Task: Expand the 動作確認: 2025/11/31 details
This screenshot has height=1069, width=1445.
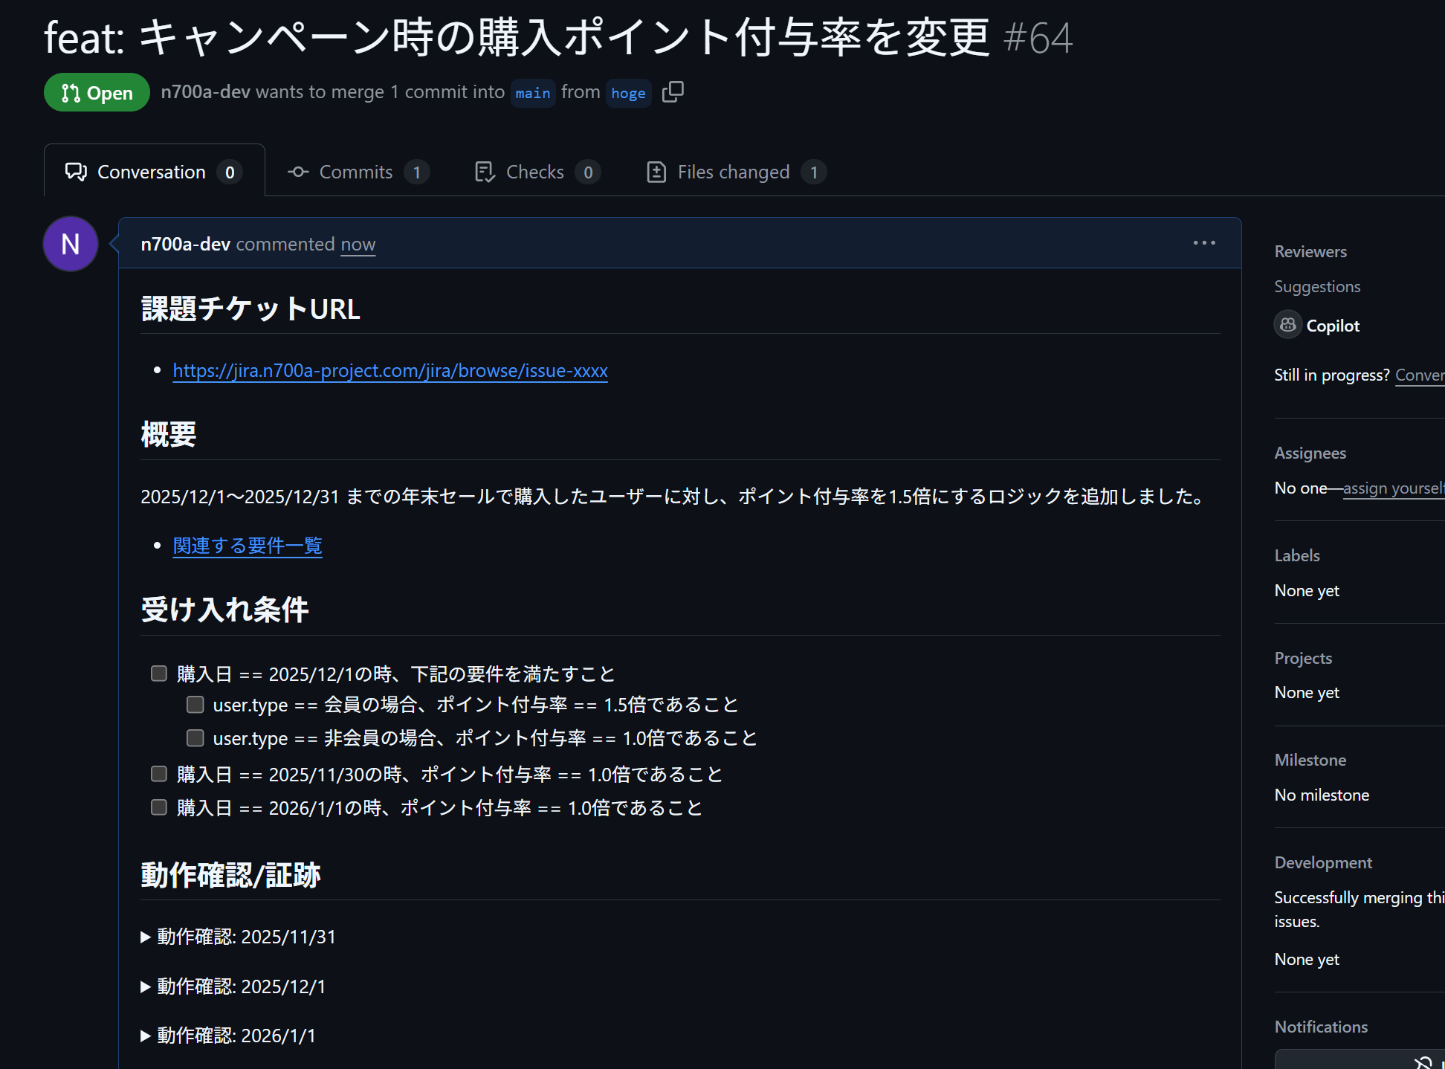Action: pyautogui.click(x=146, y=937)
